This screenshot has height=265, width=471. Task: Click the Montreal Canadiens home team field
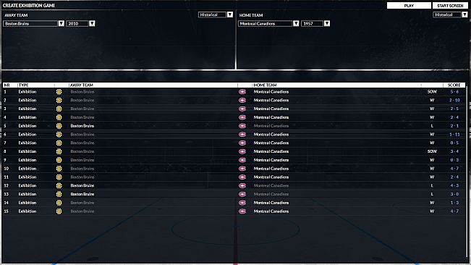(265, 23)
